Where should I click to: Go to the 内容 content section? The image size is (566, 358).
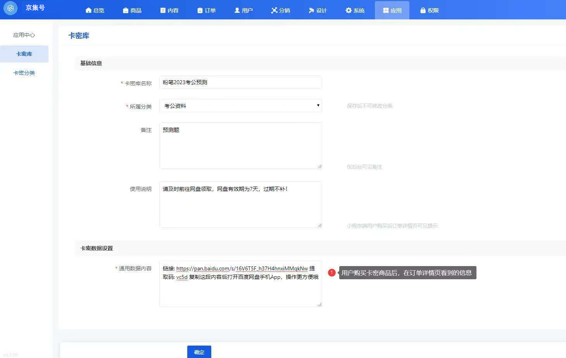169,10
